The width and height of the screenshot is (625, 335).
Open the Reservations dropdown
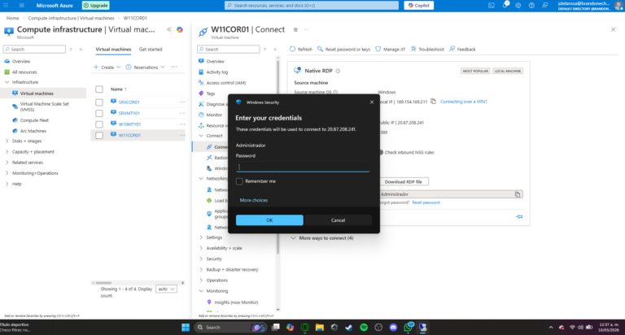(x=145, y=67)
